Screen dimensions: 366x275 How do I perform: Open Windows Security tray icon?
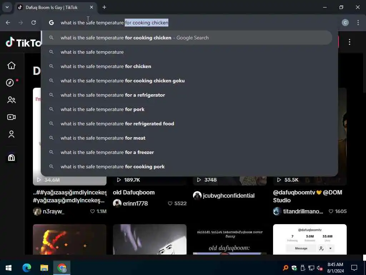tap(294, 268)
